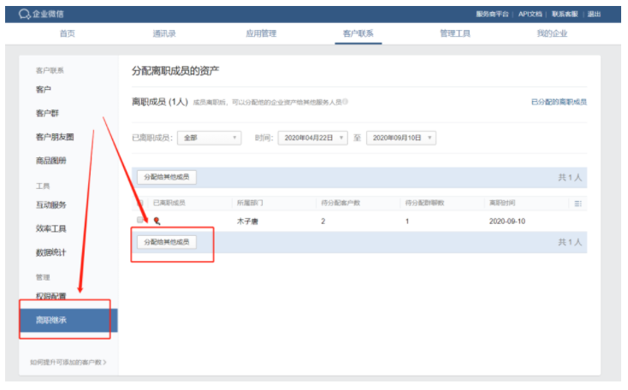Click the 联系客服 link
This screenshot has height=390, width=628.
(565, 14)
